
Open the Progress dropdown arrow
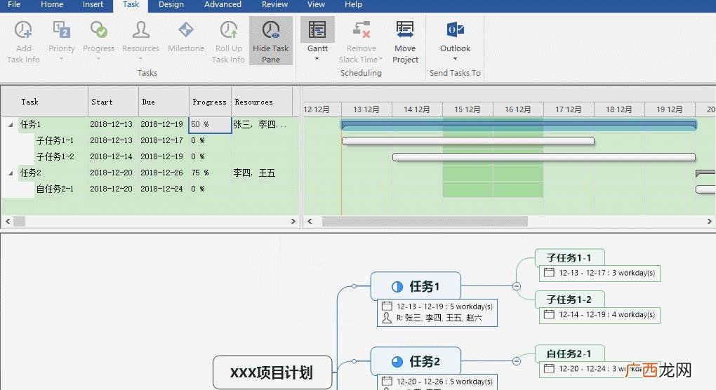tap(98, 59)
